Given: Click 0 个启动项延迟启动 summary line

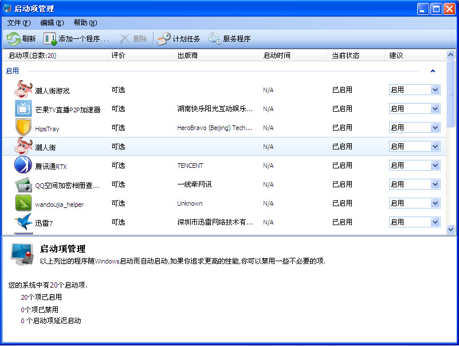Looking at the screenshot, I should (x=51, y=321).
